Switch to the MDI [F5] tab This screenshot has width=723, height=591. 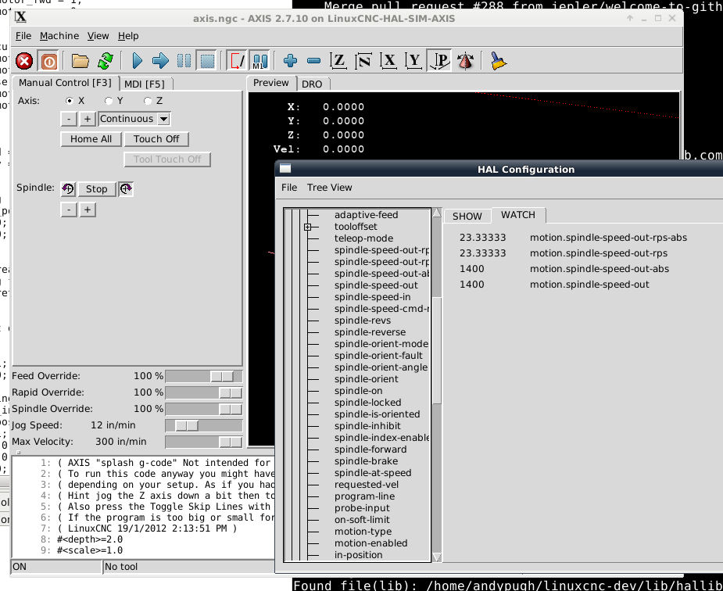(x=145, y=84)
